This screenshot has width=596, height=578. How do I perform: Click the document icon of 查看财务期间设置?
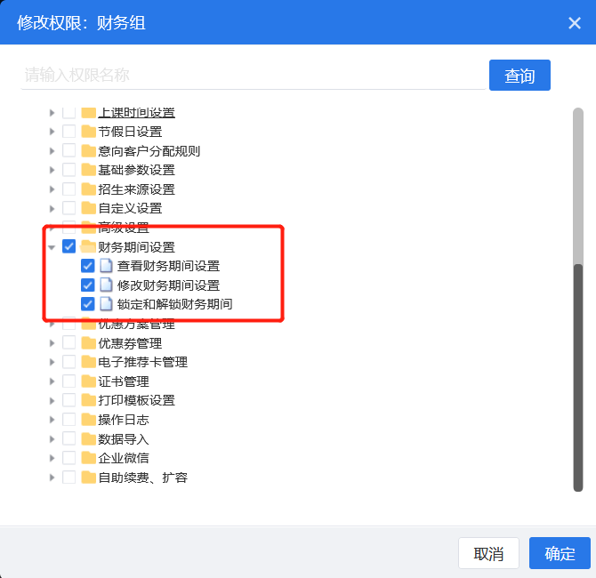tap(106, 266)
